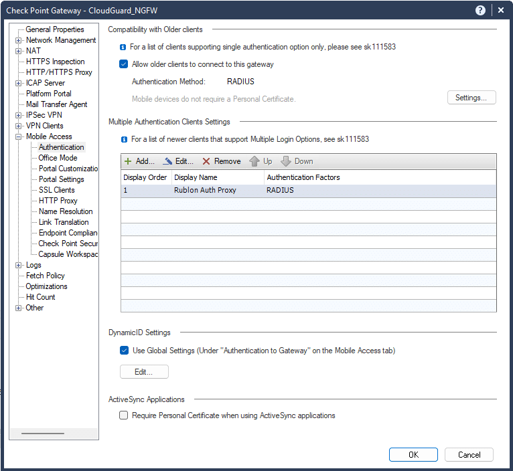The width and height of the screenshot is (513, 471).
Task: Select the Rublon Auth Proxy row
Action: pos(205,190)
